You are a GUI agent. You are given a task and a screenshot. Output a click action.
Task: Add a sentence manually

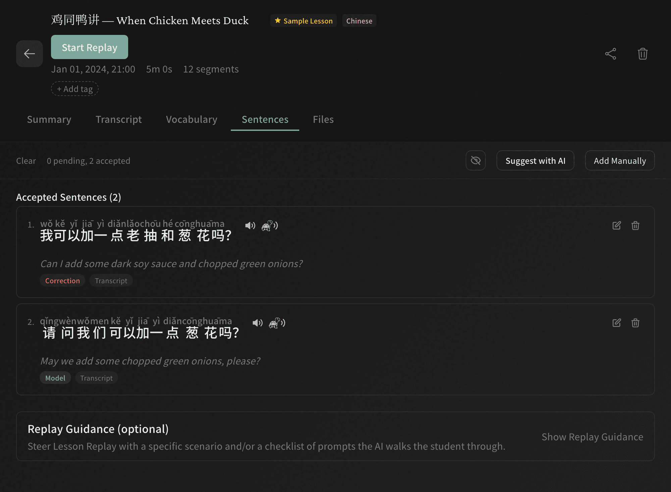coord(620,161)
